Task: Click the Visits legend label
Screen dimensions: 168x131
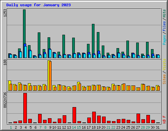Action: (164, 65)
